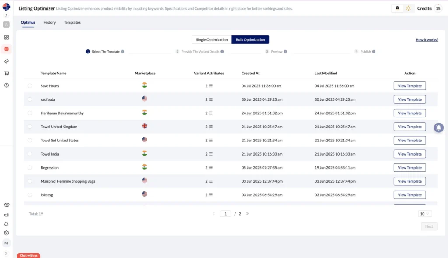Open variant attributes list icon for sadfasda
448x258 pixels.
pyautogui.click(x=210, y=99)
